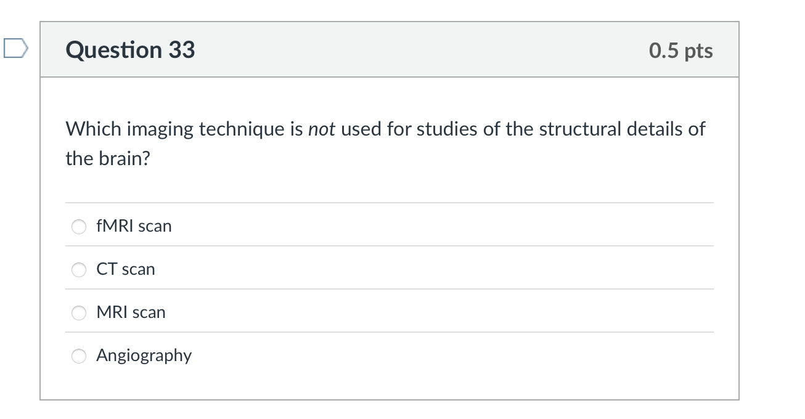Click the 0.5 pts label

point(679,51)
